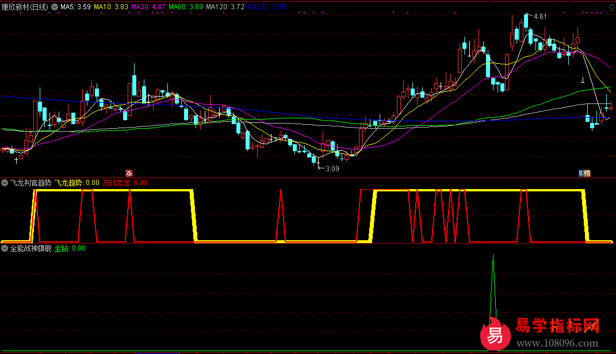The image size is (616, 354).
Task: Click the 4.61 high price marker
Action: [x=540, y=17]
